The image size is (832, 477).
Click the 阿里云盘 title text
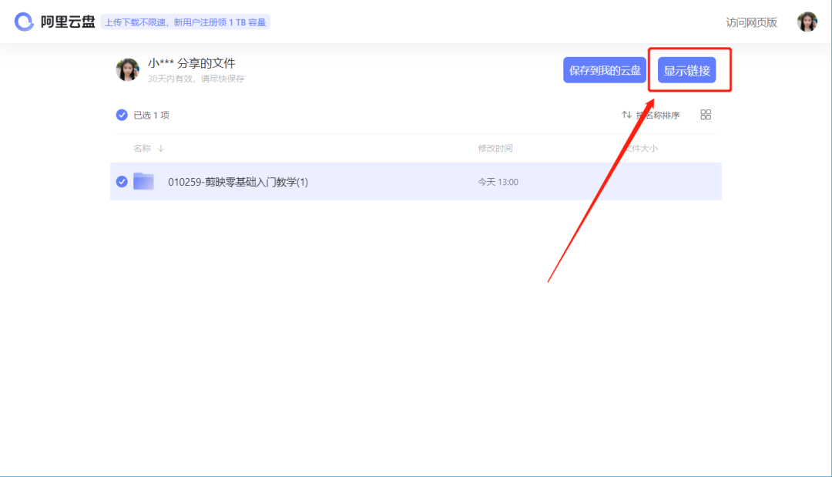(x=68, y=22)
